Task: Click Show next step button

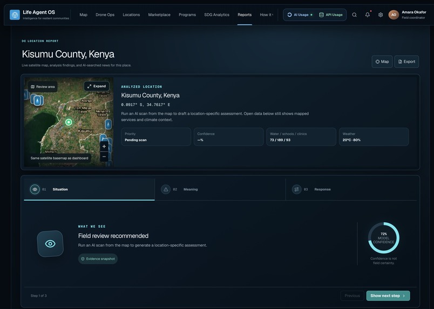Action: pos(388,296)
